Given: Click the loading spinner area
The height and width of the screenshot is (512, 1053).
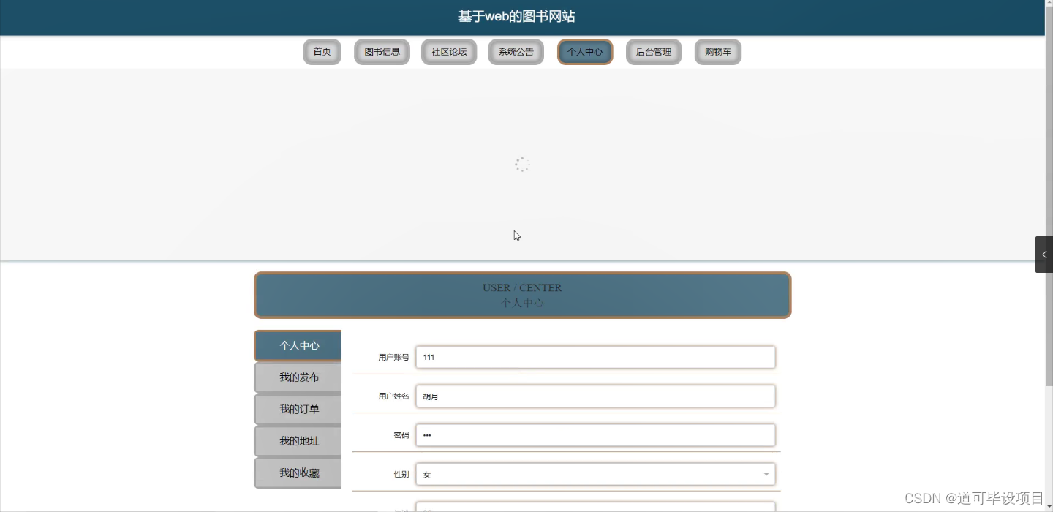Looking at the screenshot, I should (522, 165).
